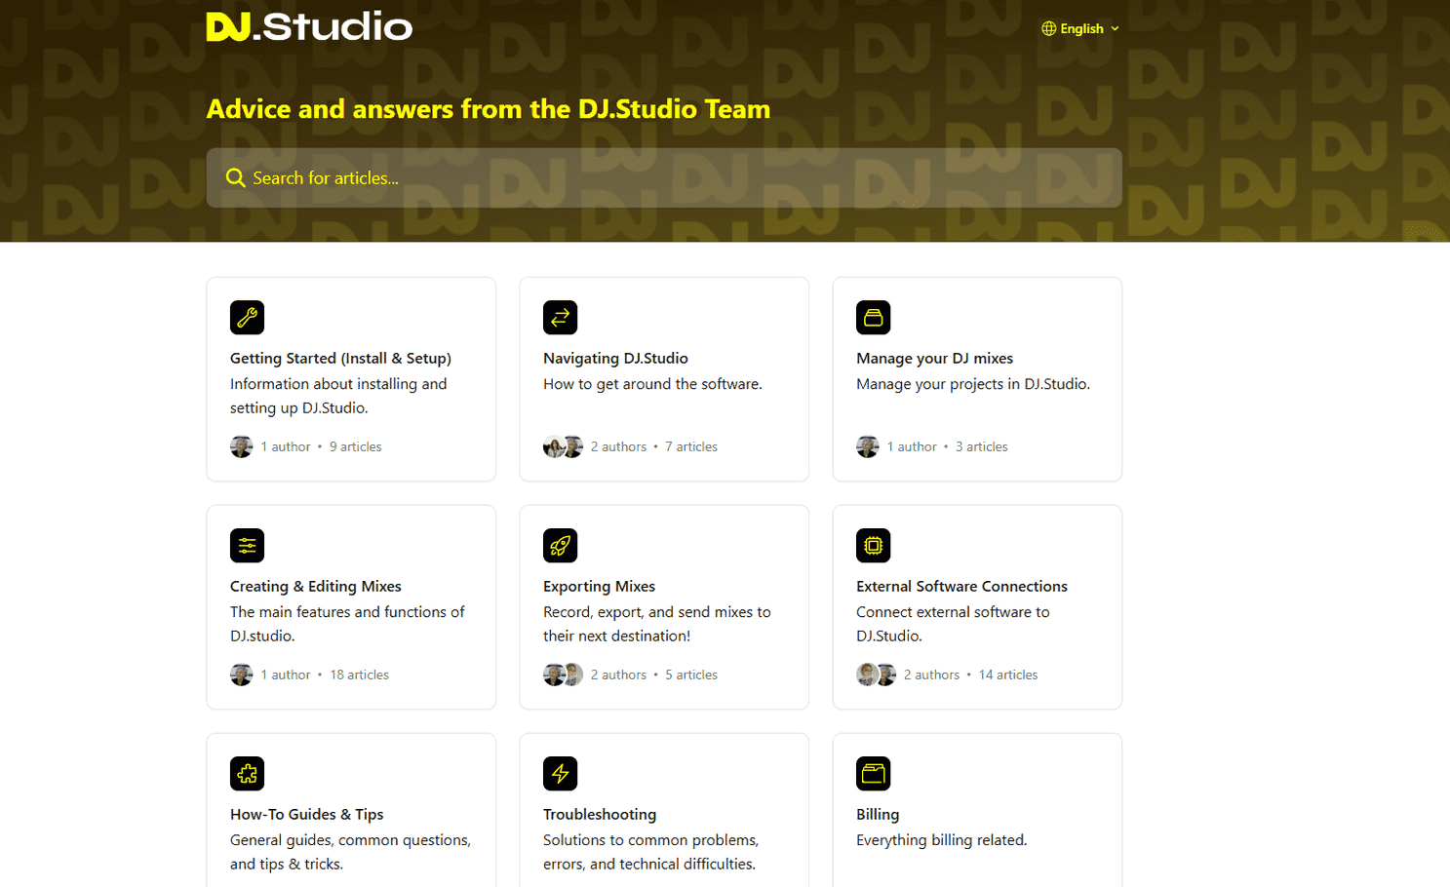Click author avatar in Creating & Editing Mixes card
The image size is (1450, 887).
pos(241,675)
